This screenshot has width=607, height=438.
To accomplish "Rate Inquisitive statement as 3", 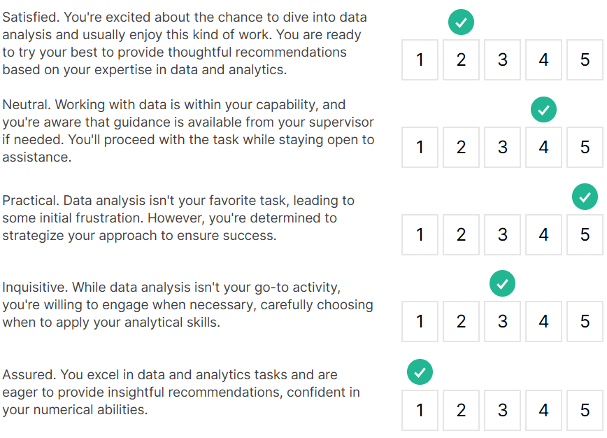I will (x=502, y=322).
